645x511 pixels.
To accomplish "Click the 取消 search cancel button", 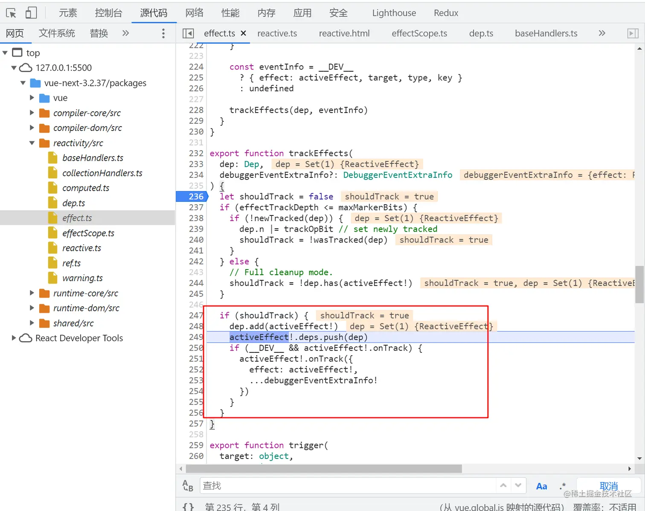I will (x=608, y=486).
